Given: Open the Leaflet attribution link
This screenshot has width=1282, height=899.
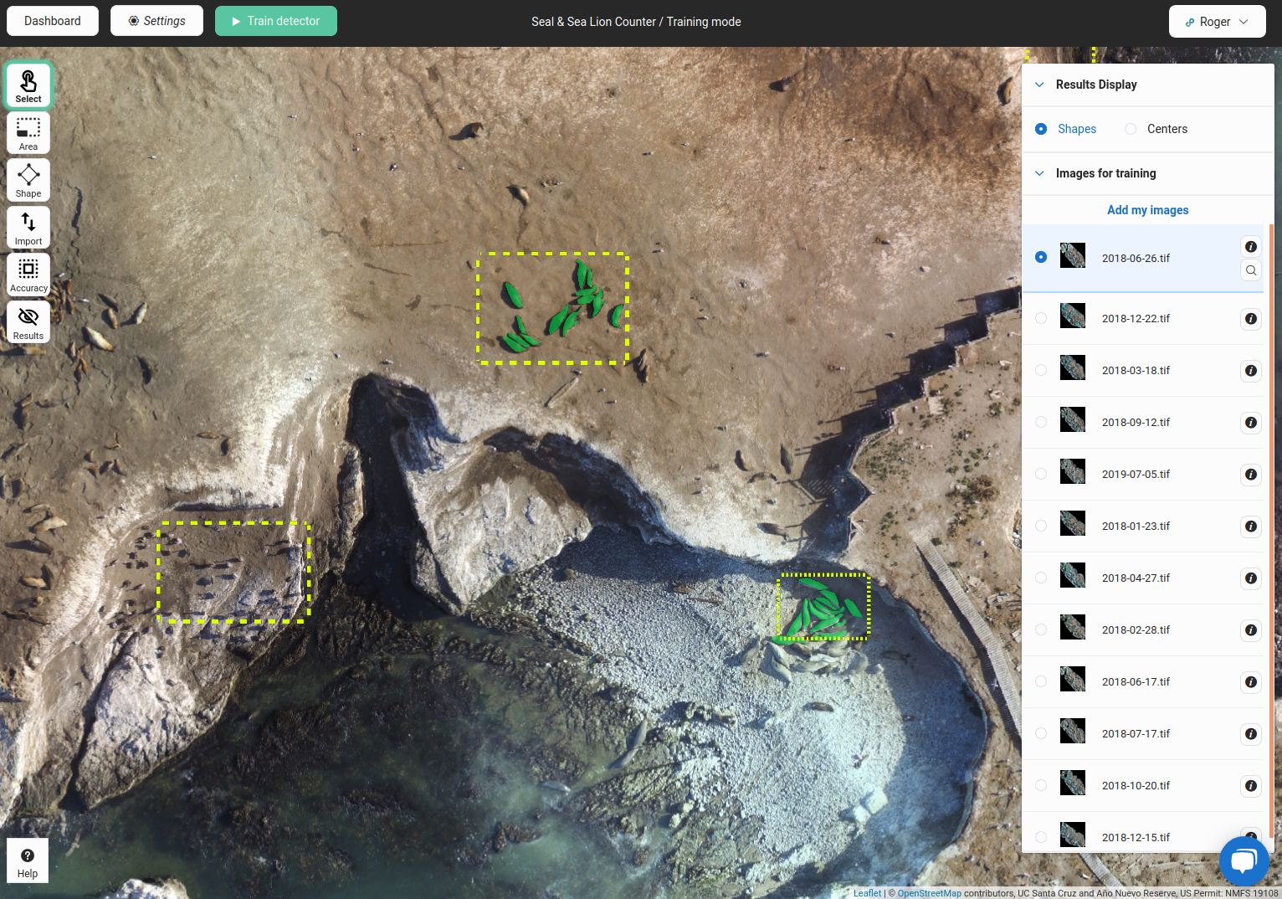Looking at the screenshot, I should [x=867, y=893].
